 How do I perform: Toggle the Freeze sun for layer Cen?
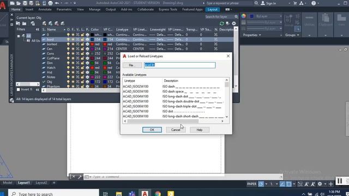(73, 48)
